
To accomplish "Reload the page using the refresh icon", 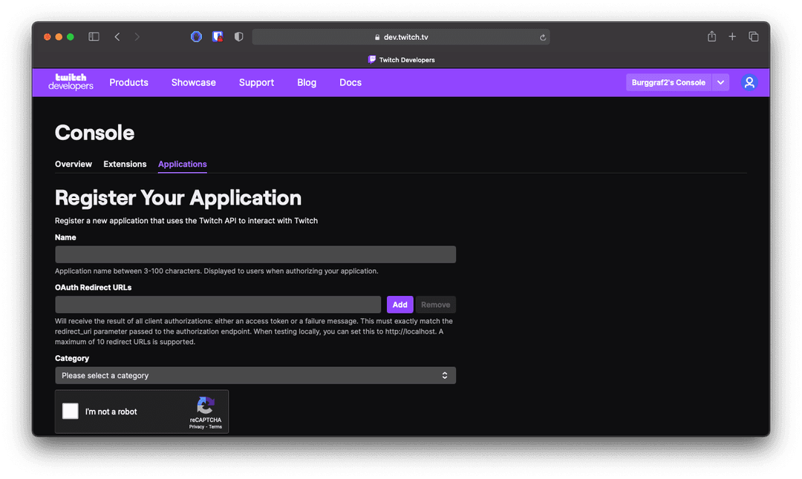I will (543, 36).
